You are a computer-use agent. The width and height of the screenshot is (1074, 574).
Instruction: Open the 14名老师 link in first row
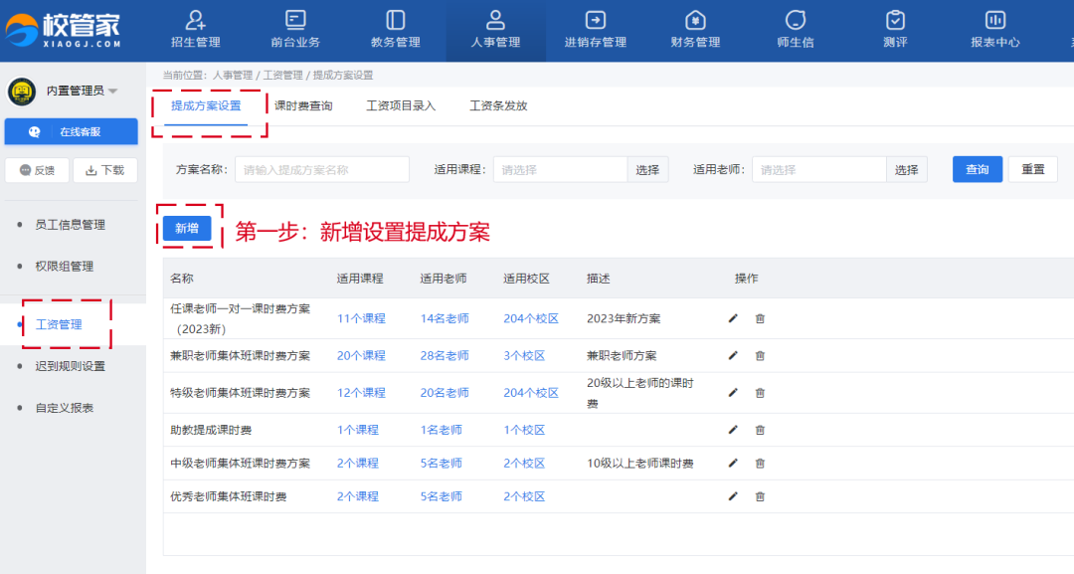point(445,318)
